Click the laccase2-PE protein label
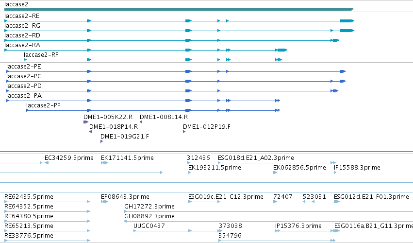Image resolution: width=413 pixels, height=243 pixels. [24, 67]
